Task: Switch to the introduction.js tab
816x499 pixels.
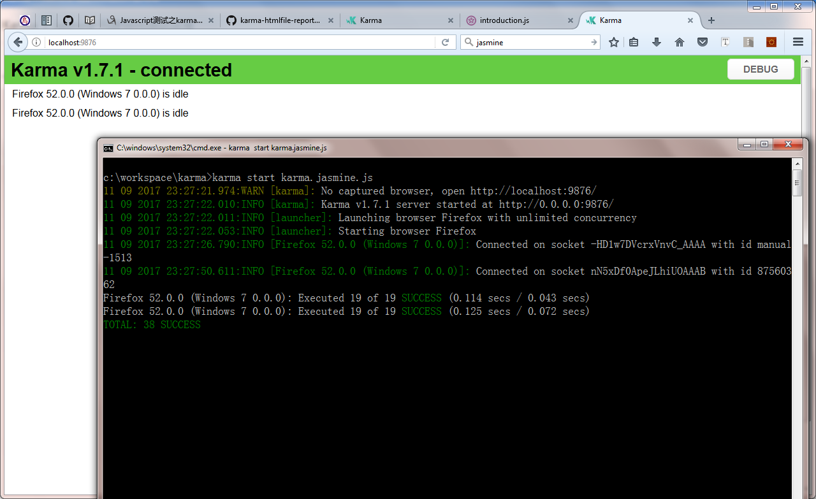Action: (520, 20)
